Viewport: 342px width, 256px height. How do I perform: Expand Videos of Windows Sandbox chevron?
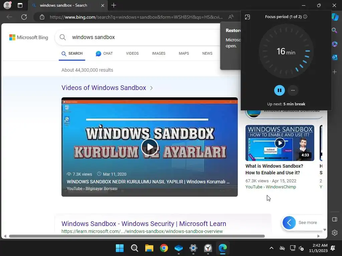151,88
